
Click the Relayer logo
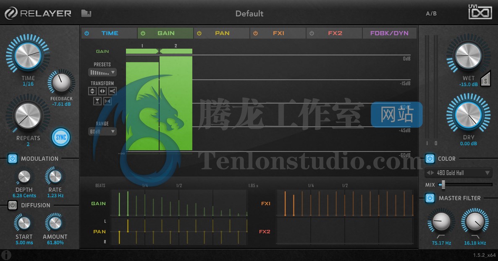pos(38,13)
